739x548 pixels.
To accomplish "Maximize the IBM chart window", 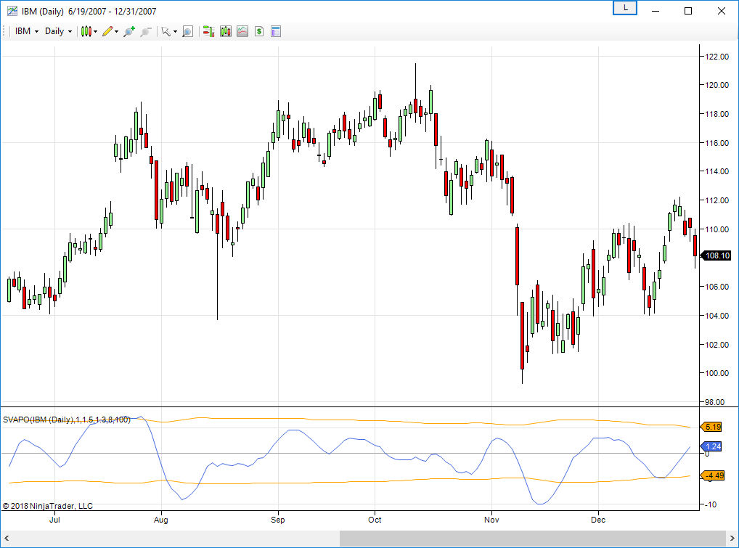I will tap(688, 11).
